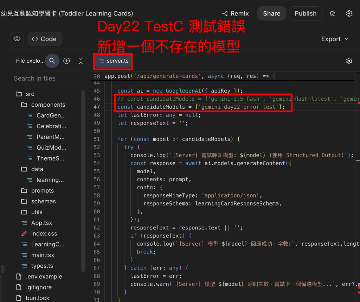Expand the schemas folder
Viewport: 360px width, 302px height.
(38, 201)
